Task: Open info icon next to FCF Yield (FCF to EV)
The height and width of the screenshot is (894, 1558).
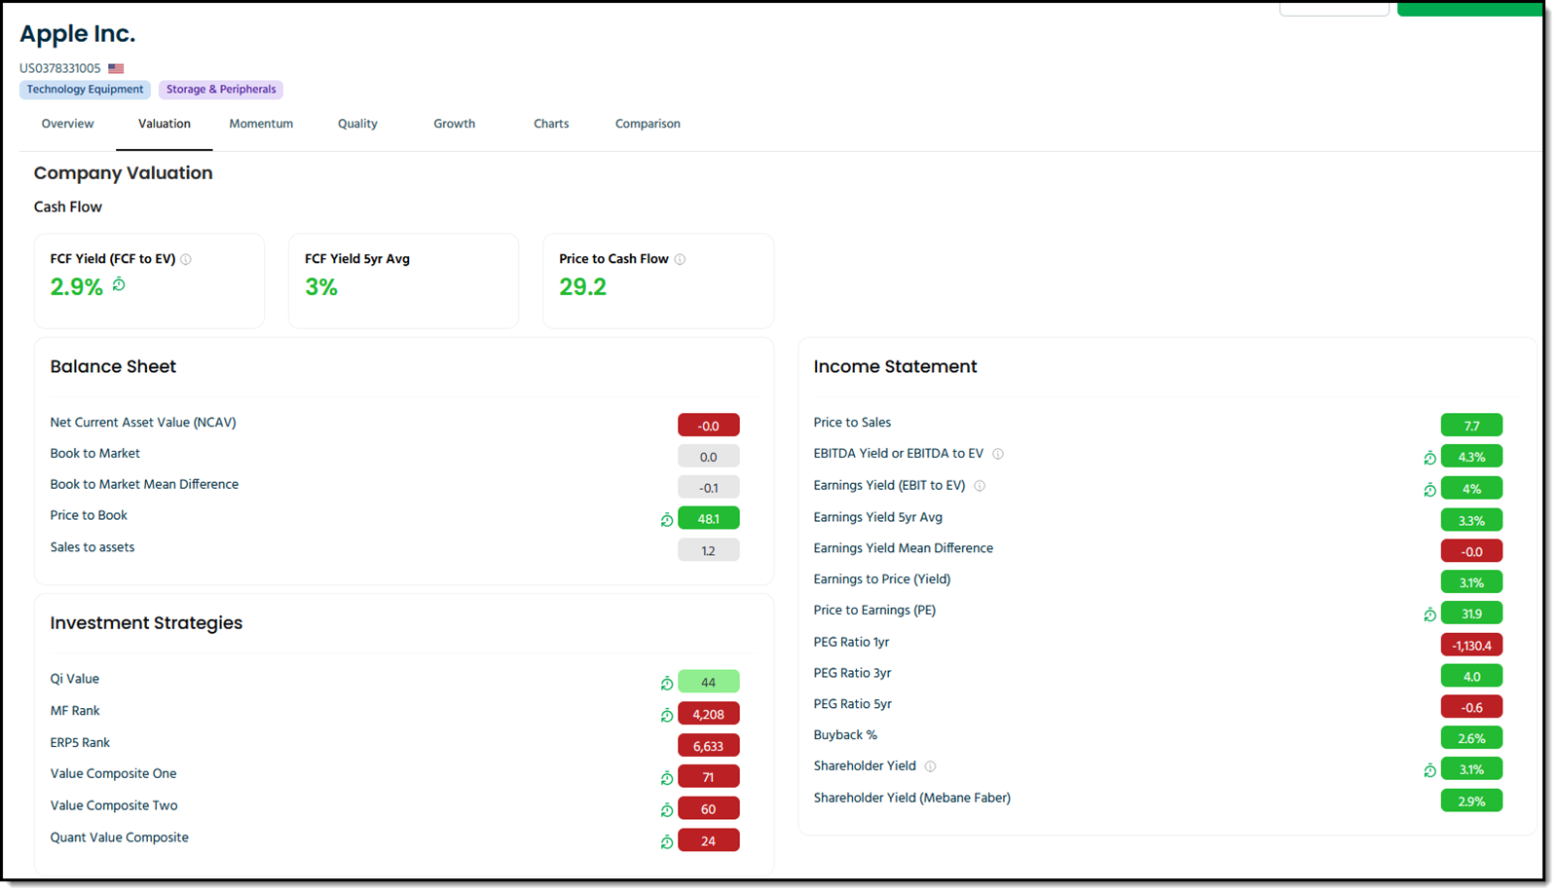Action: point(186,259)
